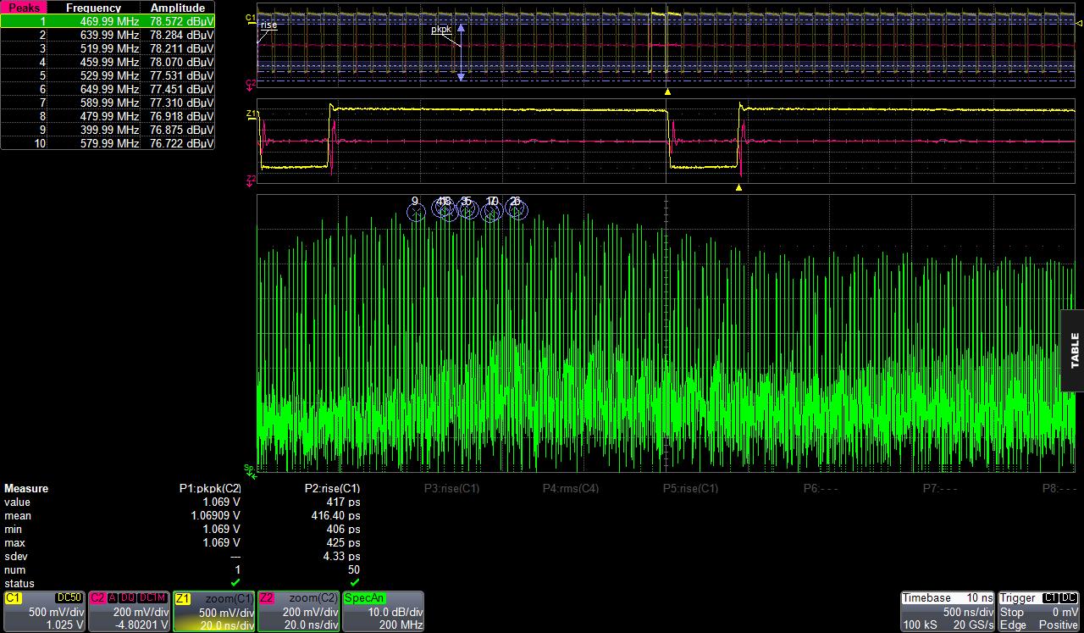Click the yellow C1 trace label on grid
1084x633 pixels.
pyautogui.click(x=251, y=17)
